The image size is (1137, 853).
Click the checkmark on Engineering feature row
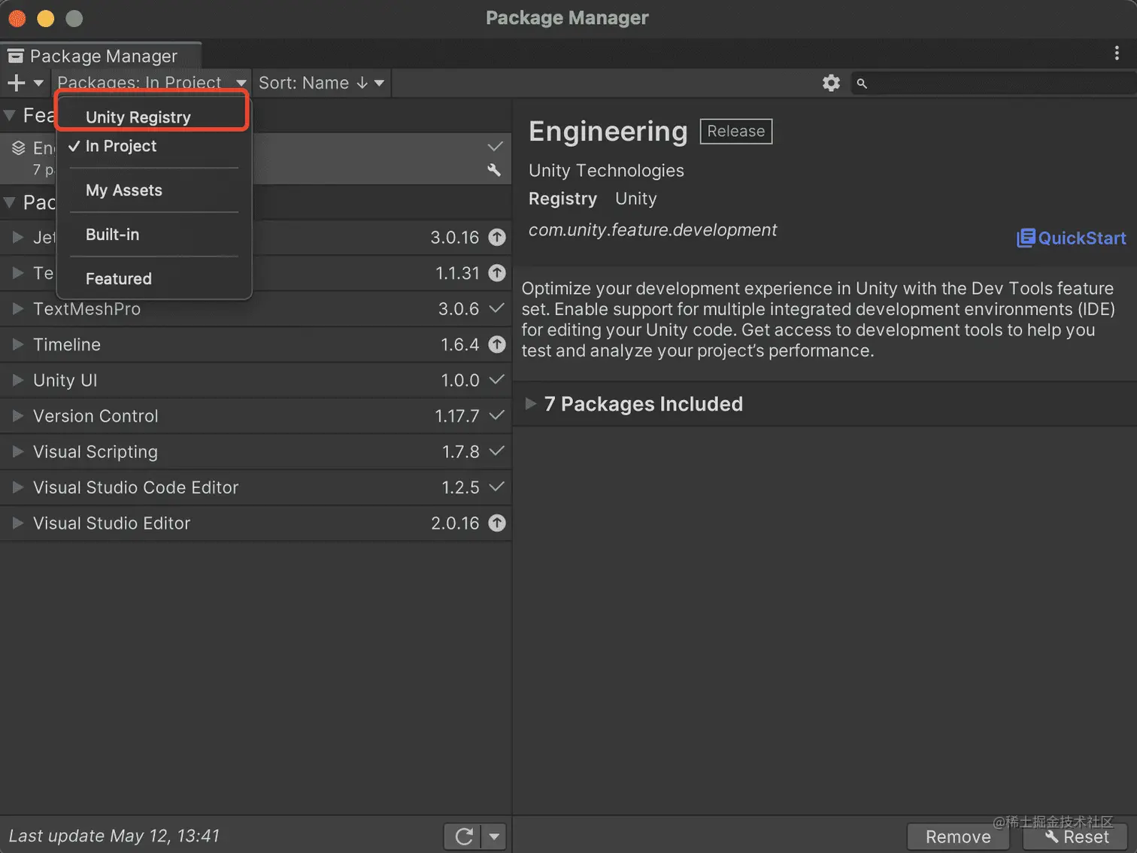pos(495,146)
